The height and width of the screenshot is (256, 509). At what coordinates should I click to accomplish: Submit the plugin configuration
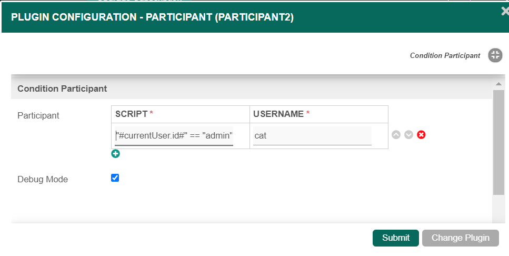395,238
